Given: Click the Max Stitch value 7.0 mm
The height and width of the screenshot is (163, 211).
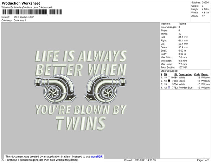Looking at the screenshot, I should click(183, 57).
